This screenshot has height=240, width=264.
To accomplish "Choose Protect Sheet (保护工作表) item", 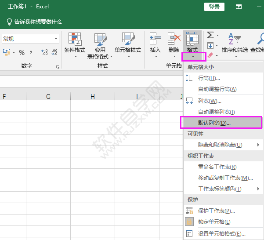I will [224, 211].
